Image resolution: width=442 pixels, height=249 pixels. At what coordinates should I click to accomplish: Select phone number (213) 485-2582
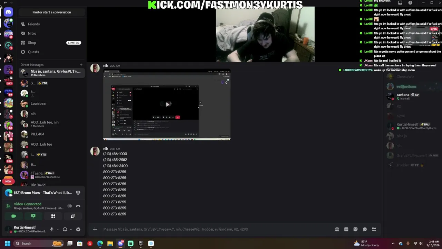115,160
